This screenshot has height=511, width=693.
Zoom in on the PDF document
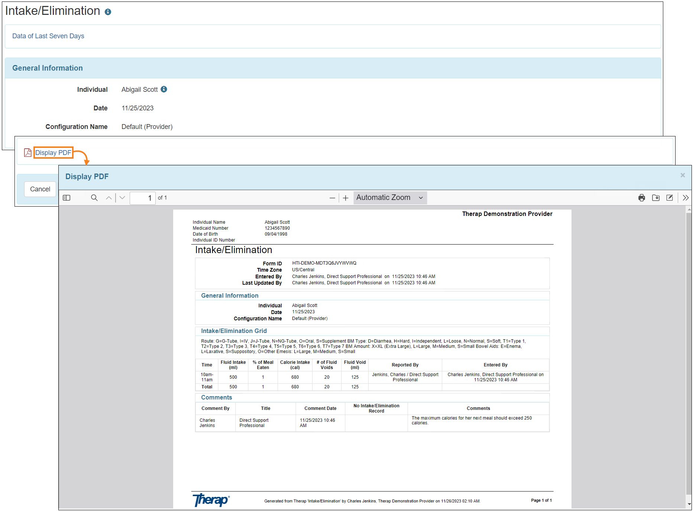[x=346, y=198]
